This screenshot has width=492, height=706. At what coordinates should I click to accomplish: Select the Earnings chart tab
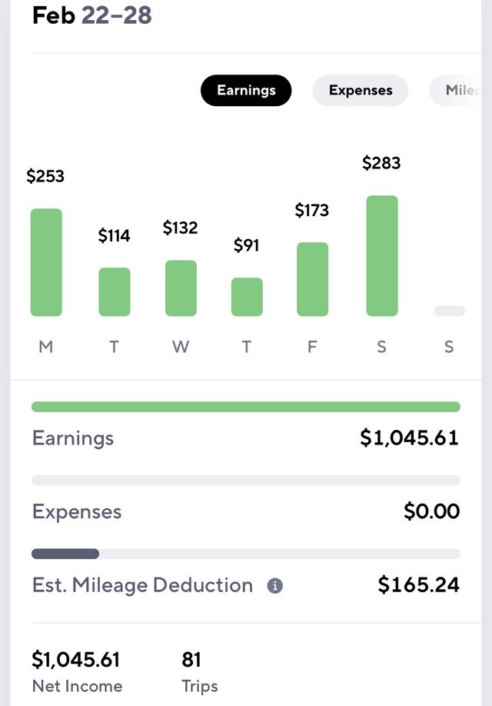coord(246,91)
